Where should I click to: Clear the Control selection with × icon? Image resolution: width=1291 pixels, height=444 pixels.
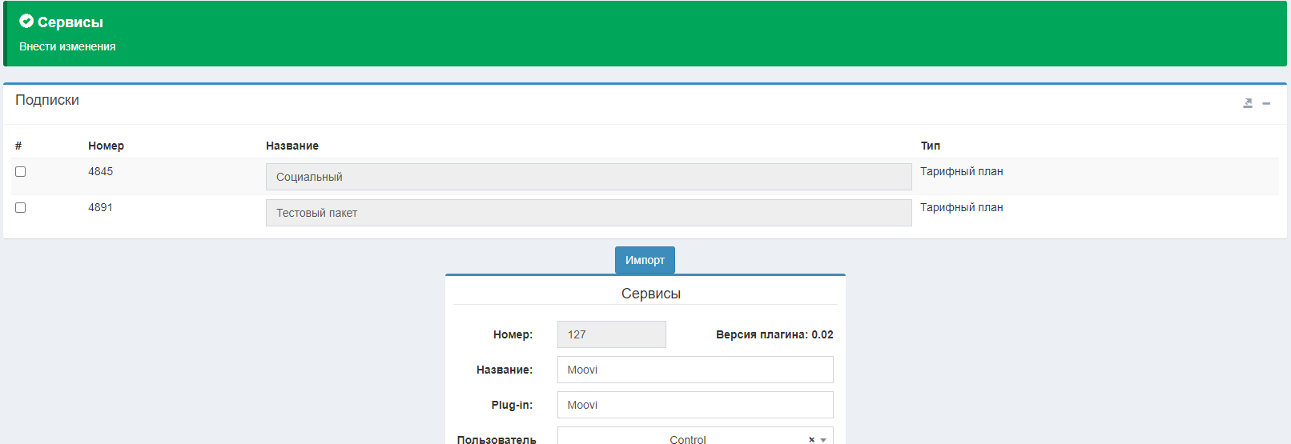(x=811, y=439)
